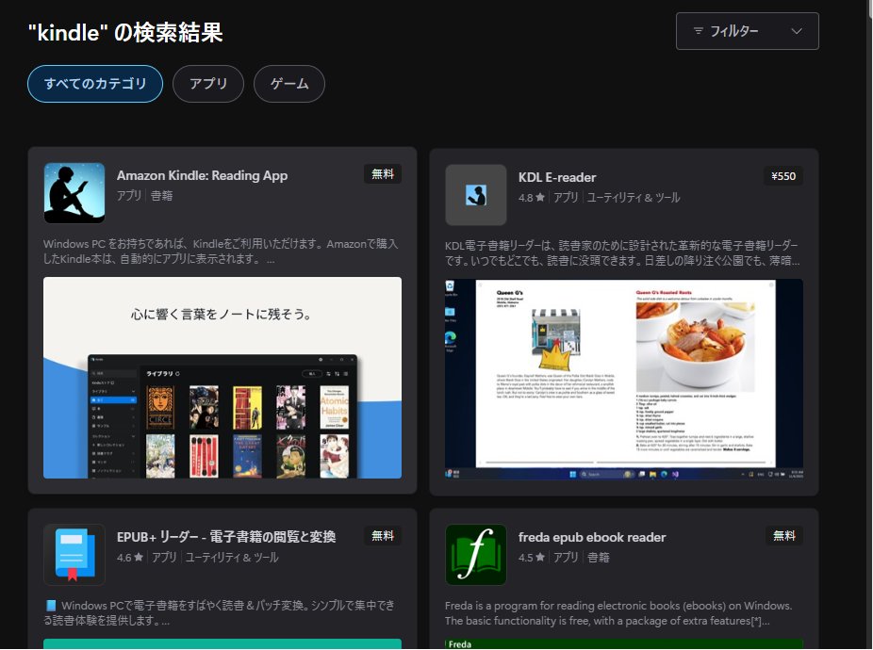Click the Freda program description text
873x650 pixels.
(618, 613)
